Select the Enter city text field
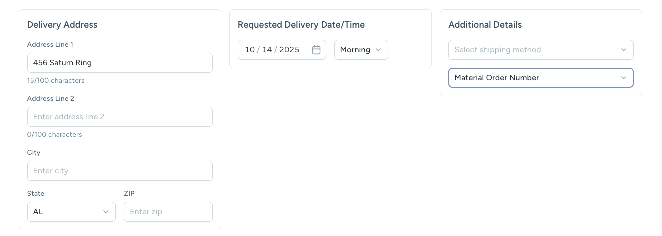 pyautogui.click(x=120, y=171)
